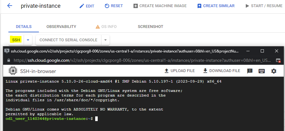Click the SSH-in-browser chip icon

point(13,71)
